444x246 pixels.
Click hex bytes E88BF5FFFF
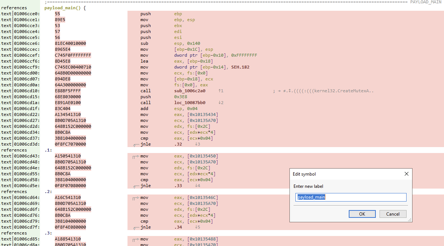pyautogui.click(x=68, y=91)
